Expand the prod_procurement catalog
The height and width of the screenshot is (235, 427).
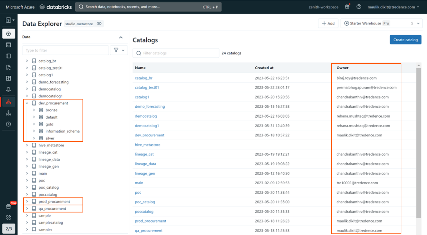point(27,202)
